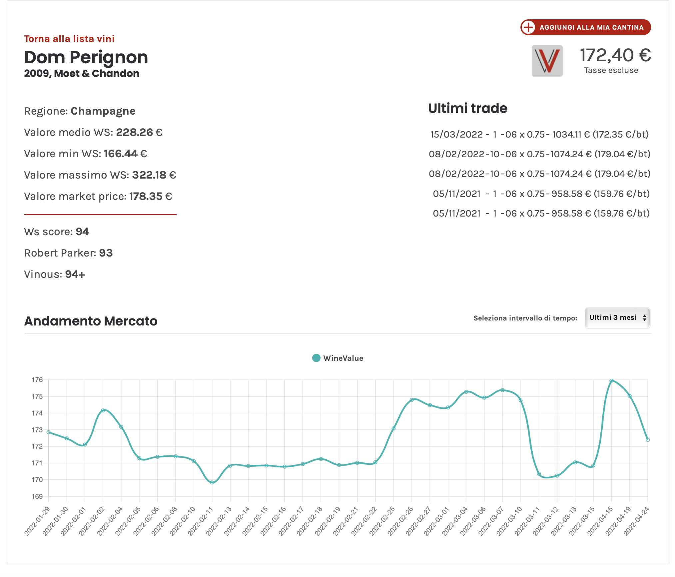
Task: Click the last 05/11/2021 trade row
Action: pyautogui.click(x=541, y=213)
